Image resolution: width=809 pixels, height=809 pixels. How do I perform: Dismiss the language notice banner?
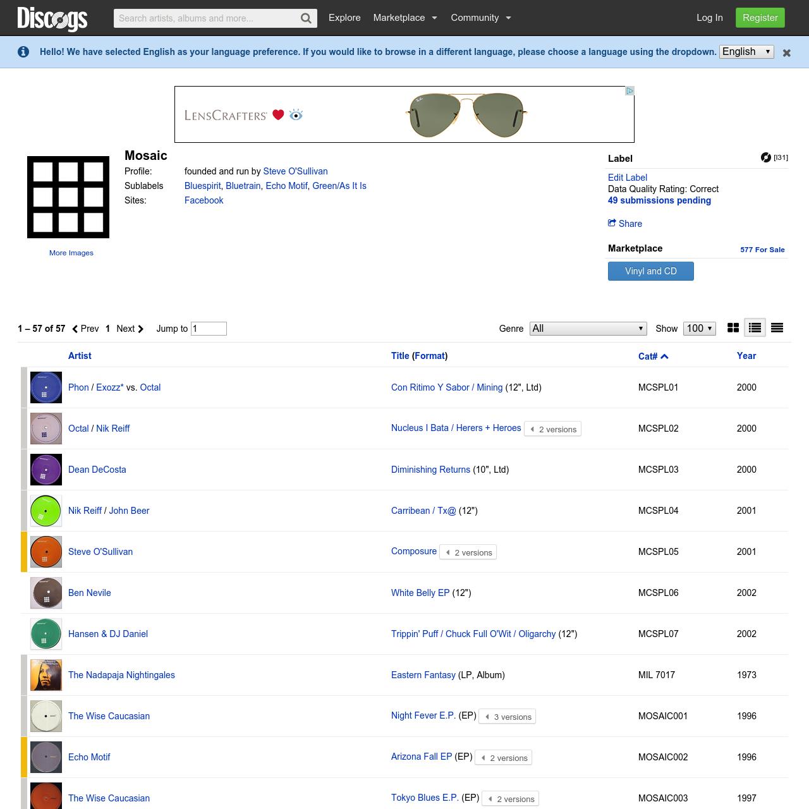point(787,53)
